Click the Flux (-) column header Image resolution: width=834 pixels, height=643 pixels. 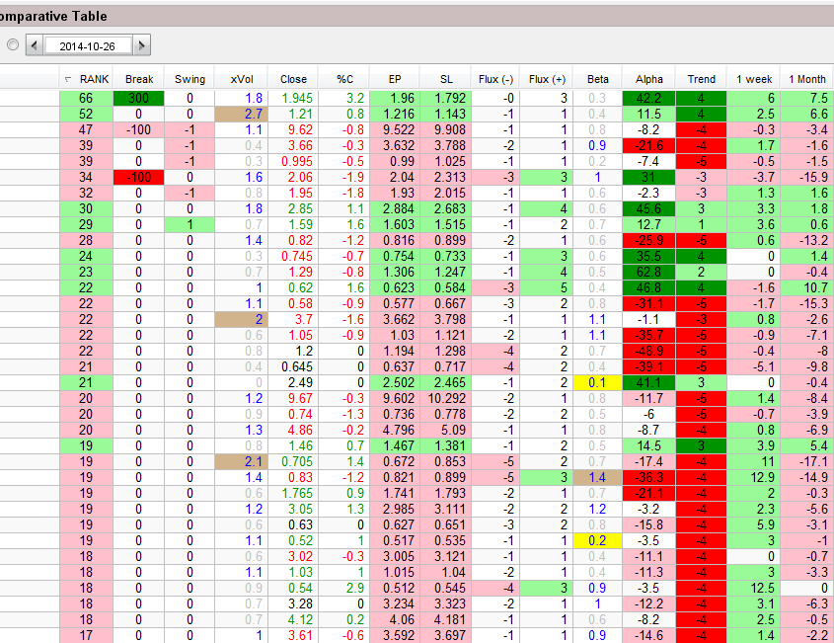pos(495,79)
